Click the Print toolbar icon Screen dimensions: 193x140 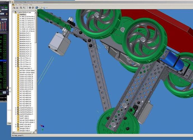pos(17,8)
